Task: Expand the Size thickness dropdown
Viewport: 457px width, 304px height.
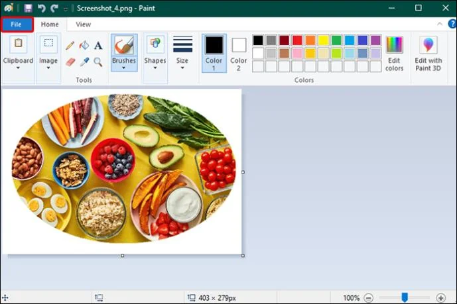Action: coord(182,53)
